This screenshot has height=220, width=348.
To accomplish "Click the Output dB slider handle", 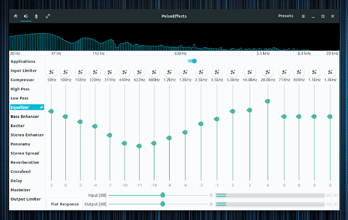I will tap(163, 204).
